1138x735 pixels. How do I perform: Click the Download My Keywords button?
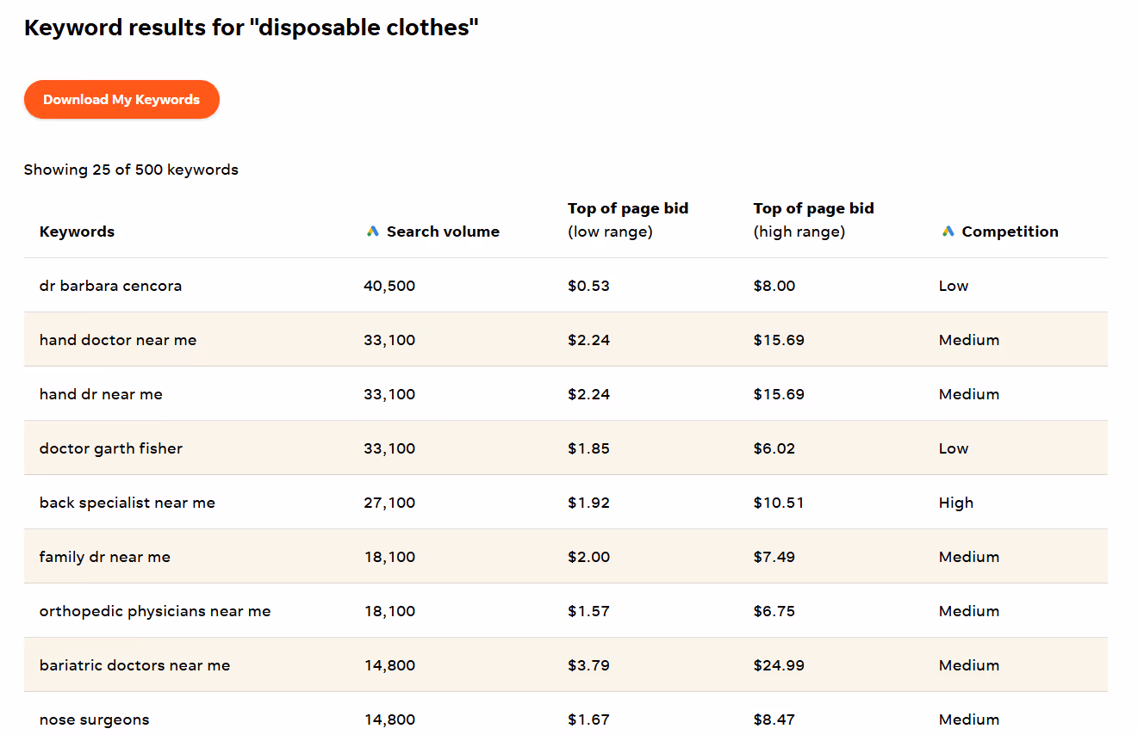[121, 100]
